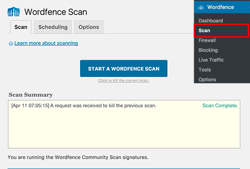250x169 pixels.
Task: Switch to the Scheduling tab
Action: pyautogui.click(x=53, y=27)
